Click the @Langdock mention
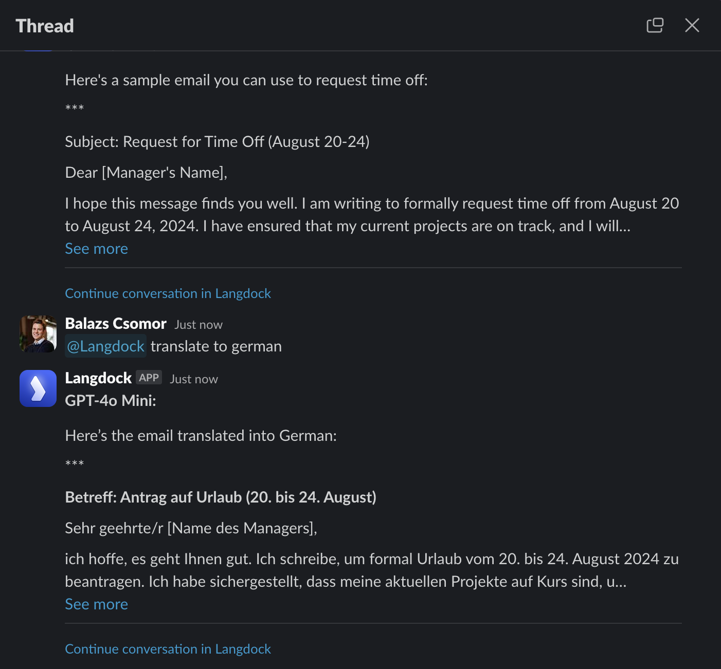This screenshot has width=721, height=669. point(105,346)
